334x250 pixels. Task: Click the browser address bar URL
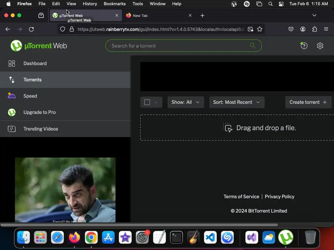160,29
